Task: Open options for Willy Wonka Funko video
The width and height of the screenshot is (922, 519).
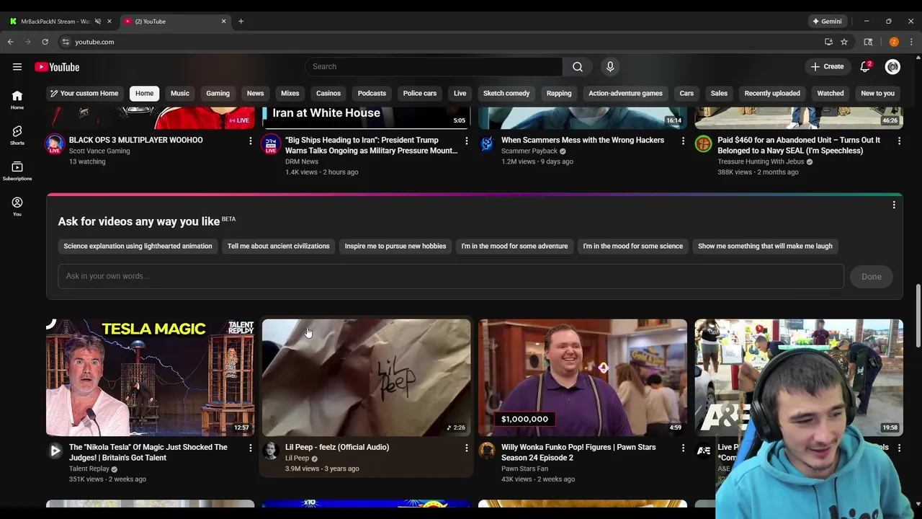Action: tap(683, 448)
